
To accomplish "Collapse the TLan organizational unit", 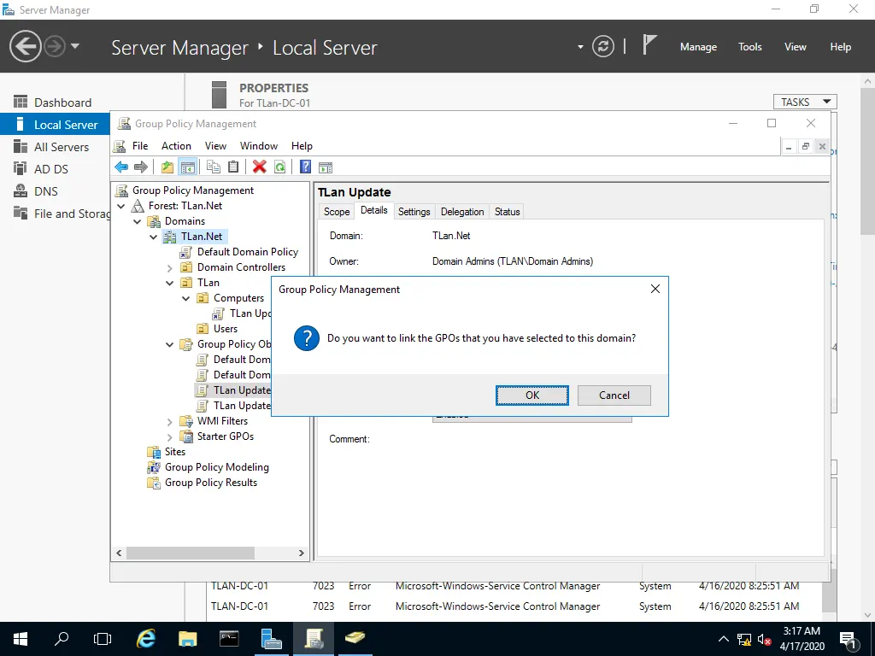I will [x=170, y=283].
